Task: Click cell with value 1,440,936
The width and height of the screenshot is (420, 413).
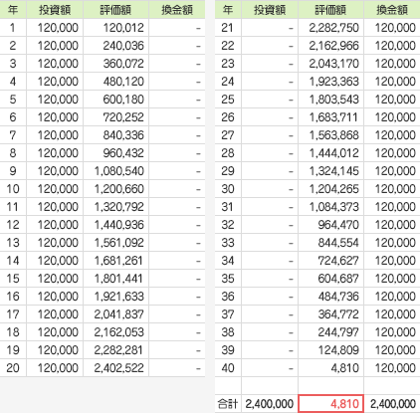Action: (x=116, y=225)
